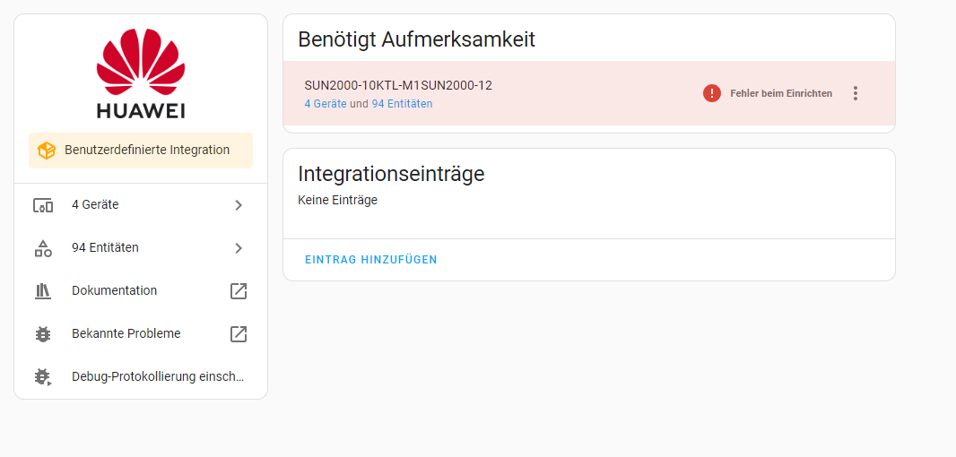Select Debug-Protokollierung einschalten text in sidebar
956x457 pixels.
(158, 377)
